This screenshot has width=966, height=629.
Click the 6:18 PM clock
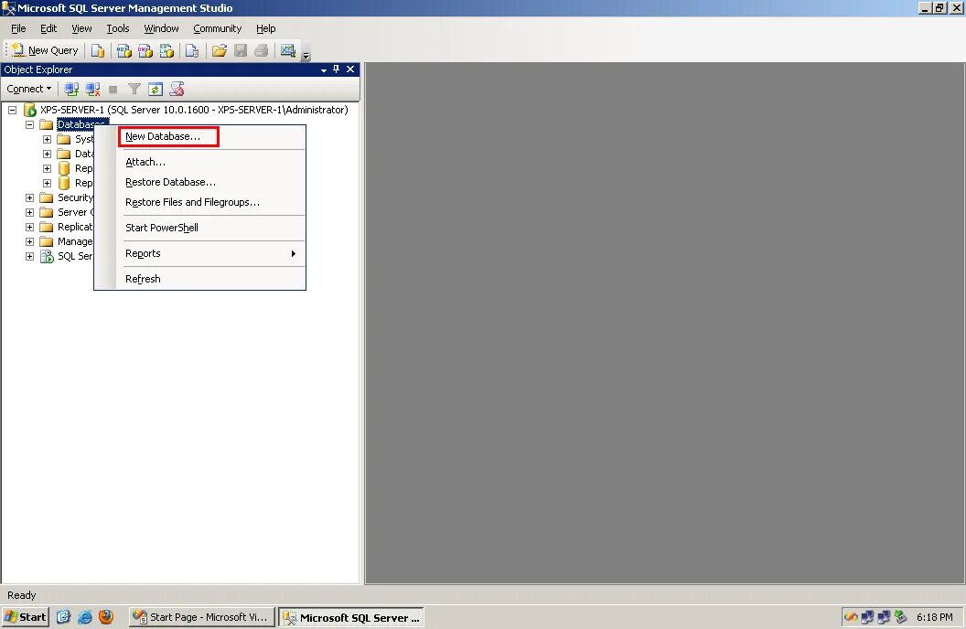934,617
